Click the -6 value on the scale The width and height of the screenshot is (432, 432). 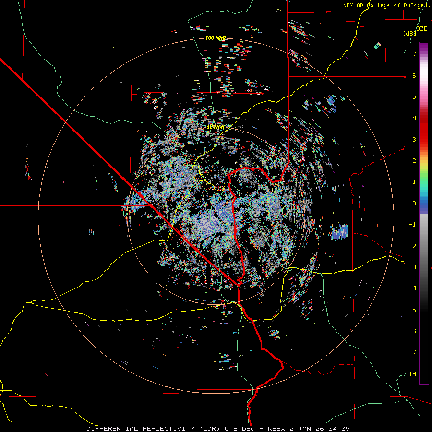tap(412, 331)
